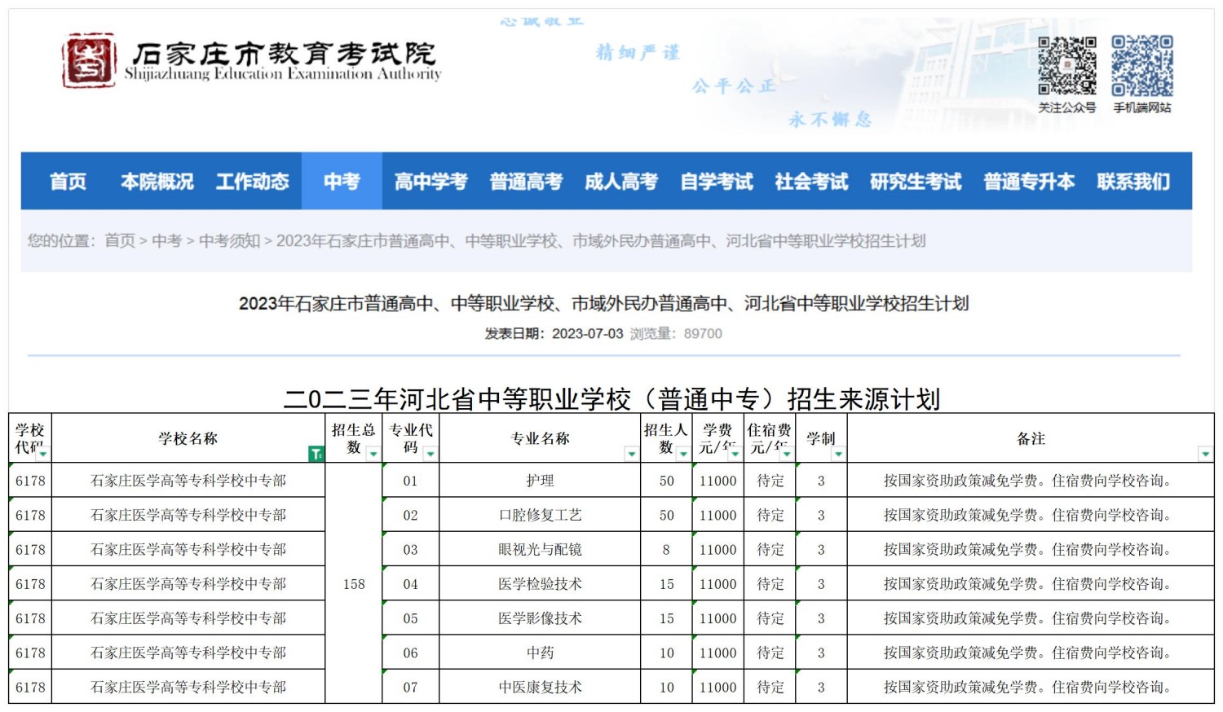
Task: Click the 手机端网站 QR code
Action: click(1141, 66)
